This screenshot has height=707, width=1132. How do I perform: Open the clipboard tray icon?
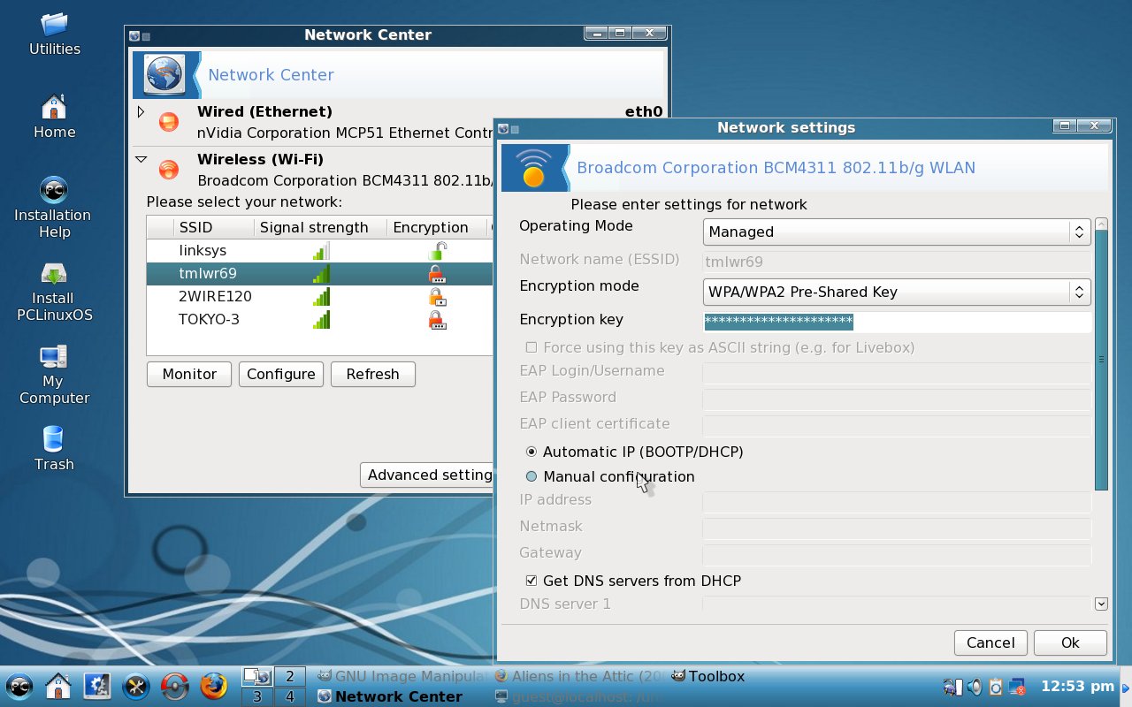(x=996, y=686)
